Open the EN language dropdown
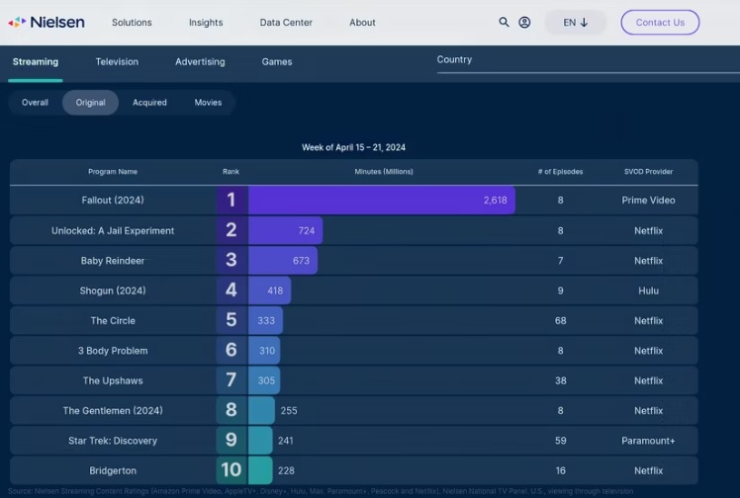 576,22
